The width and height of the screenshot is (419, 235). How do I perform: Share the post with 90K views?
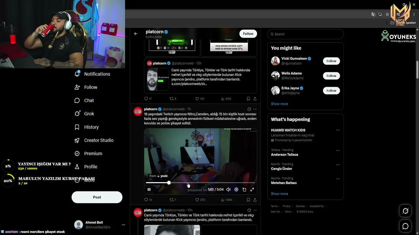click(x=255, y=99)
